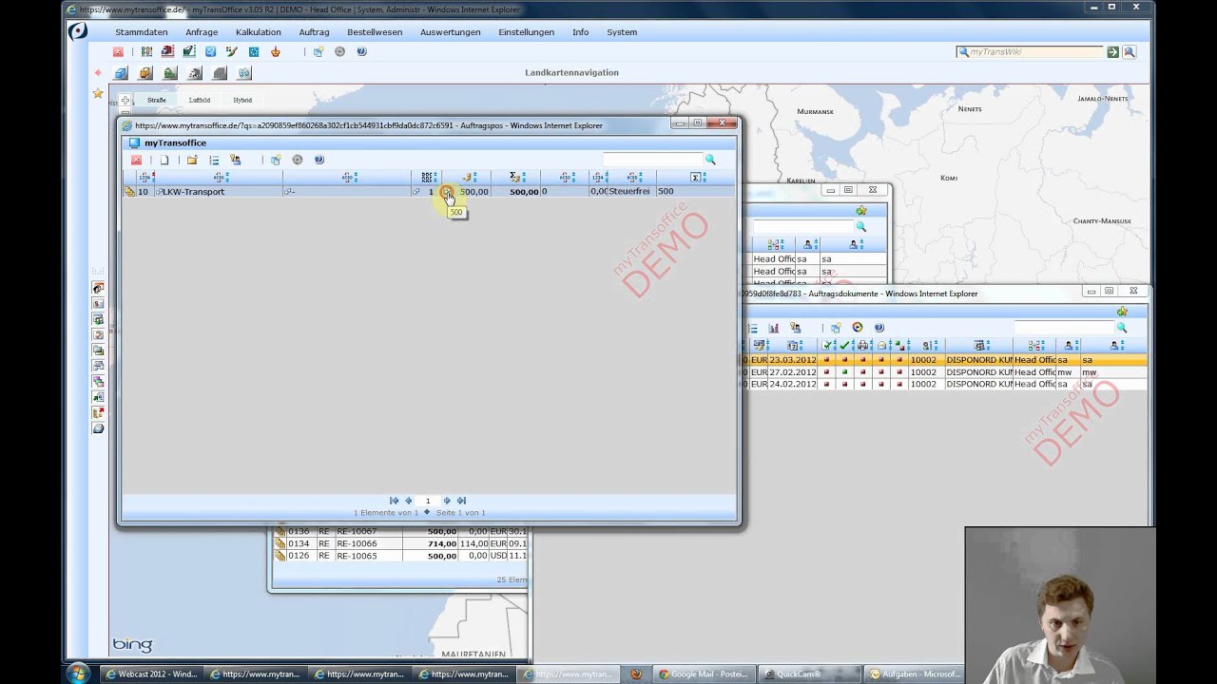Image resolution: width=1217 pixels, height=684 pixels.
Task: Go to last page in Auftragspos pager
Action: [x=461, y=501]
